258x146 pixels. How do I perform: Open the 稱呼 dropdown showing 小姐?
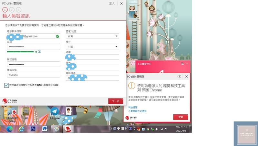[92, 47]
